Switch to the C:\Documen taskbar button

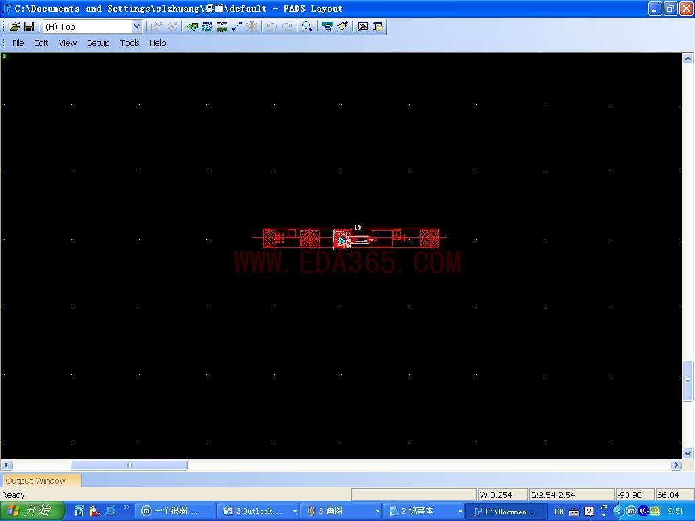coord(506,512)
